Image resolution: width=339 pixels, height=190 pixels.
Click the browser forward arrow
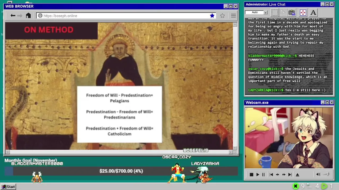(20, 16)
